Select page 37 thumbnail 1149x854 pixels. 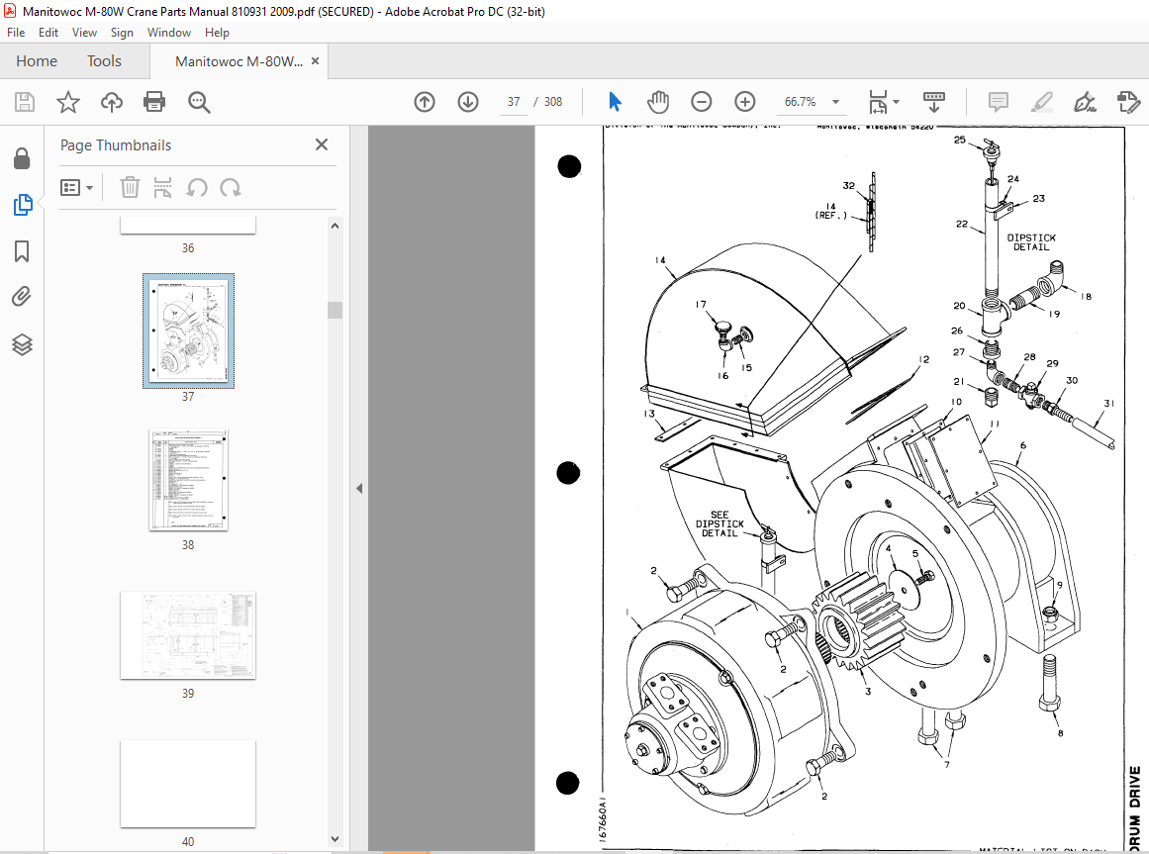(x=188, y=332)
